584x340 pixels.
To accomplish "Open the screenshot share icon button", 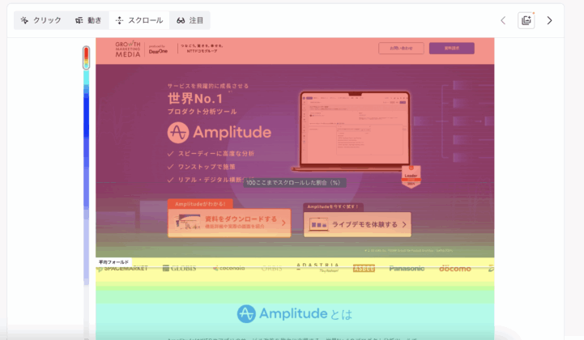I will coord(526,20).
